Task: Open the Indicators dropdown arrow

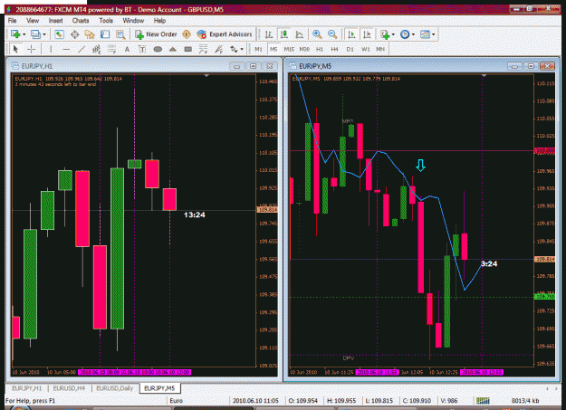Action: (393, 34)
